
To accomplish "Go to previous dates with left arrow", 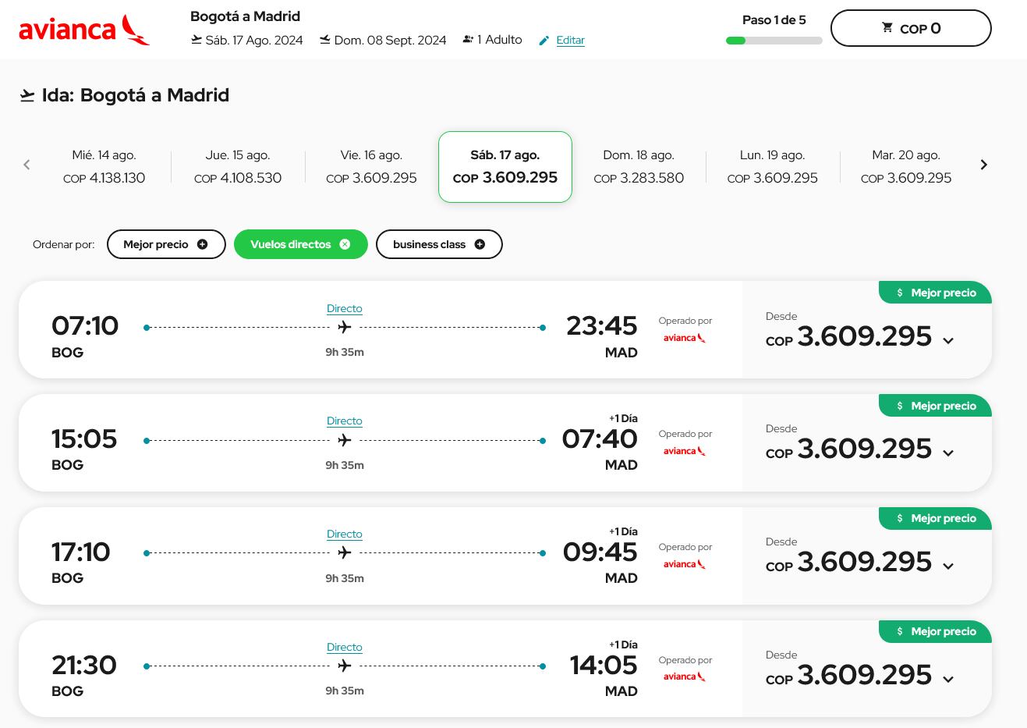I will (27, 165).
